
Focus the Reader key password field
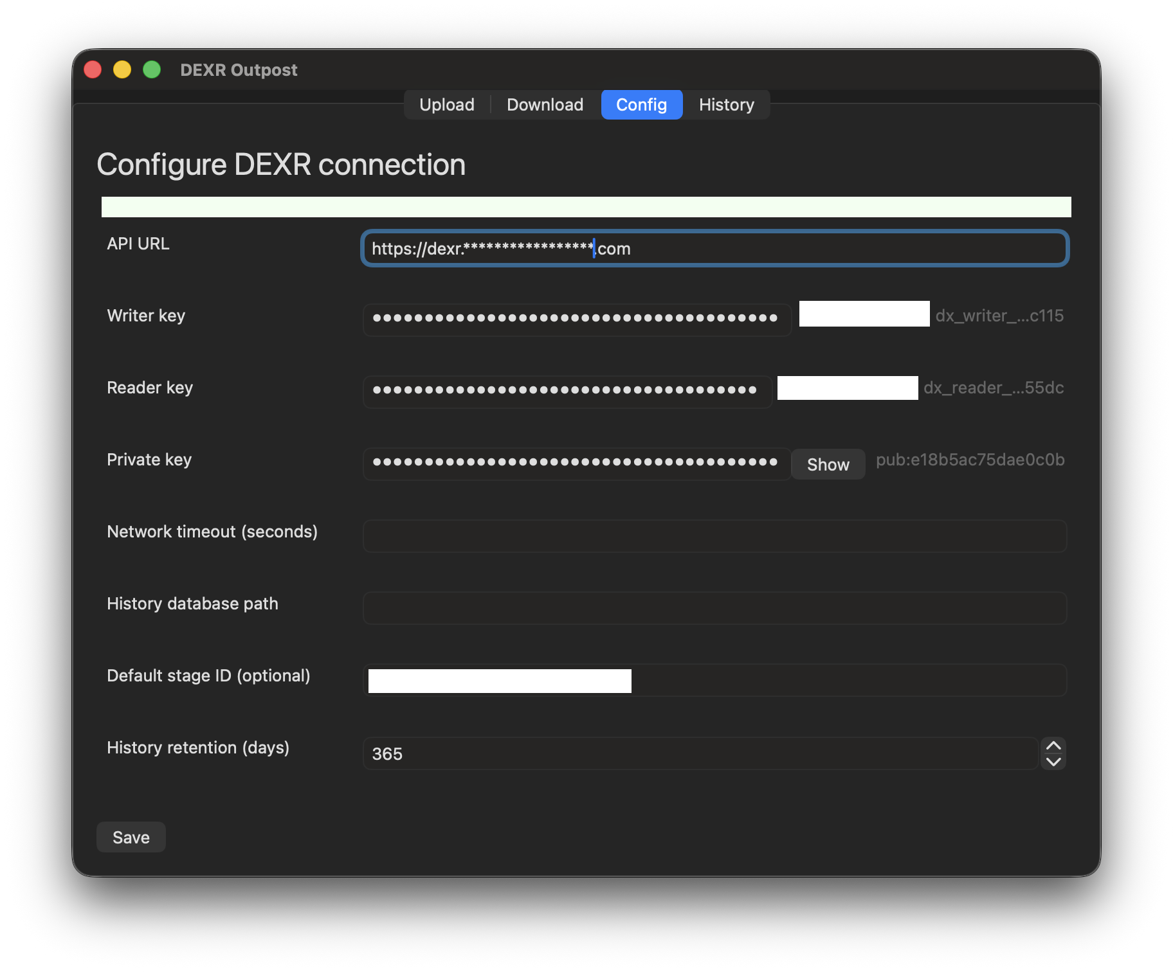(567, 392)
